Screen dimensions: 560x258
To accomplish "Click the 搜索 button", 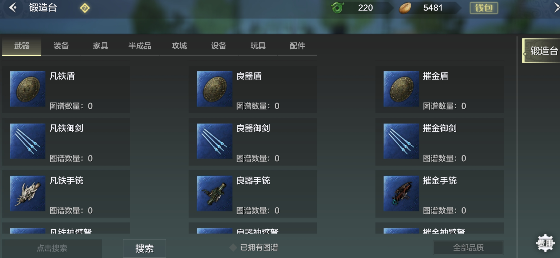I will coord(144,248).
